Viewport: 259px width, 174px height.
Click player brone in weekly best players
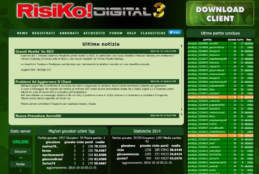(x=47, y=151)
